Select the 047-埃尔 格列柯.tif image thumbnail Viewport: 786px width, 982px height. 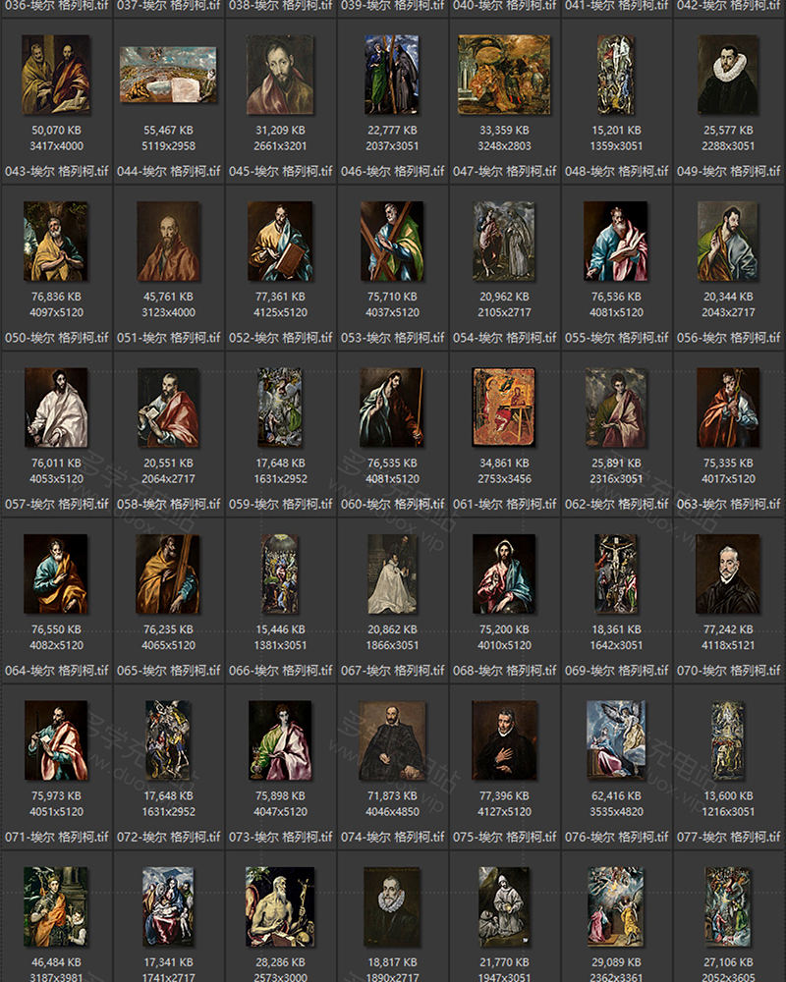click(504, 75)
